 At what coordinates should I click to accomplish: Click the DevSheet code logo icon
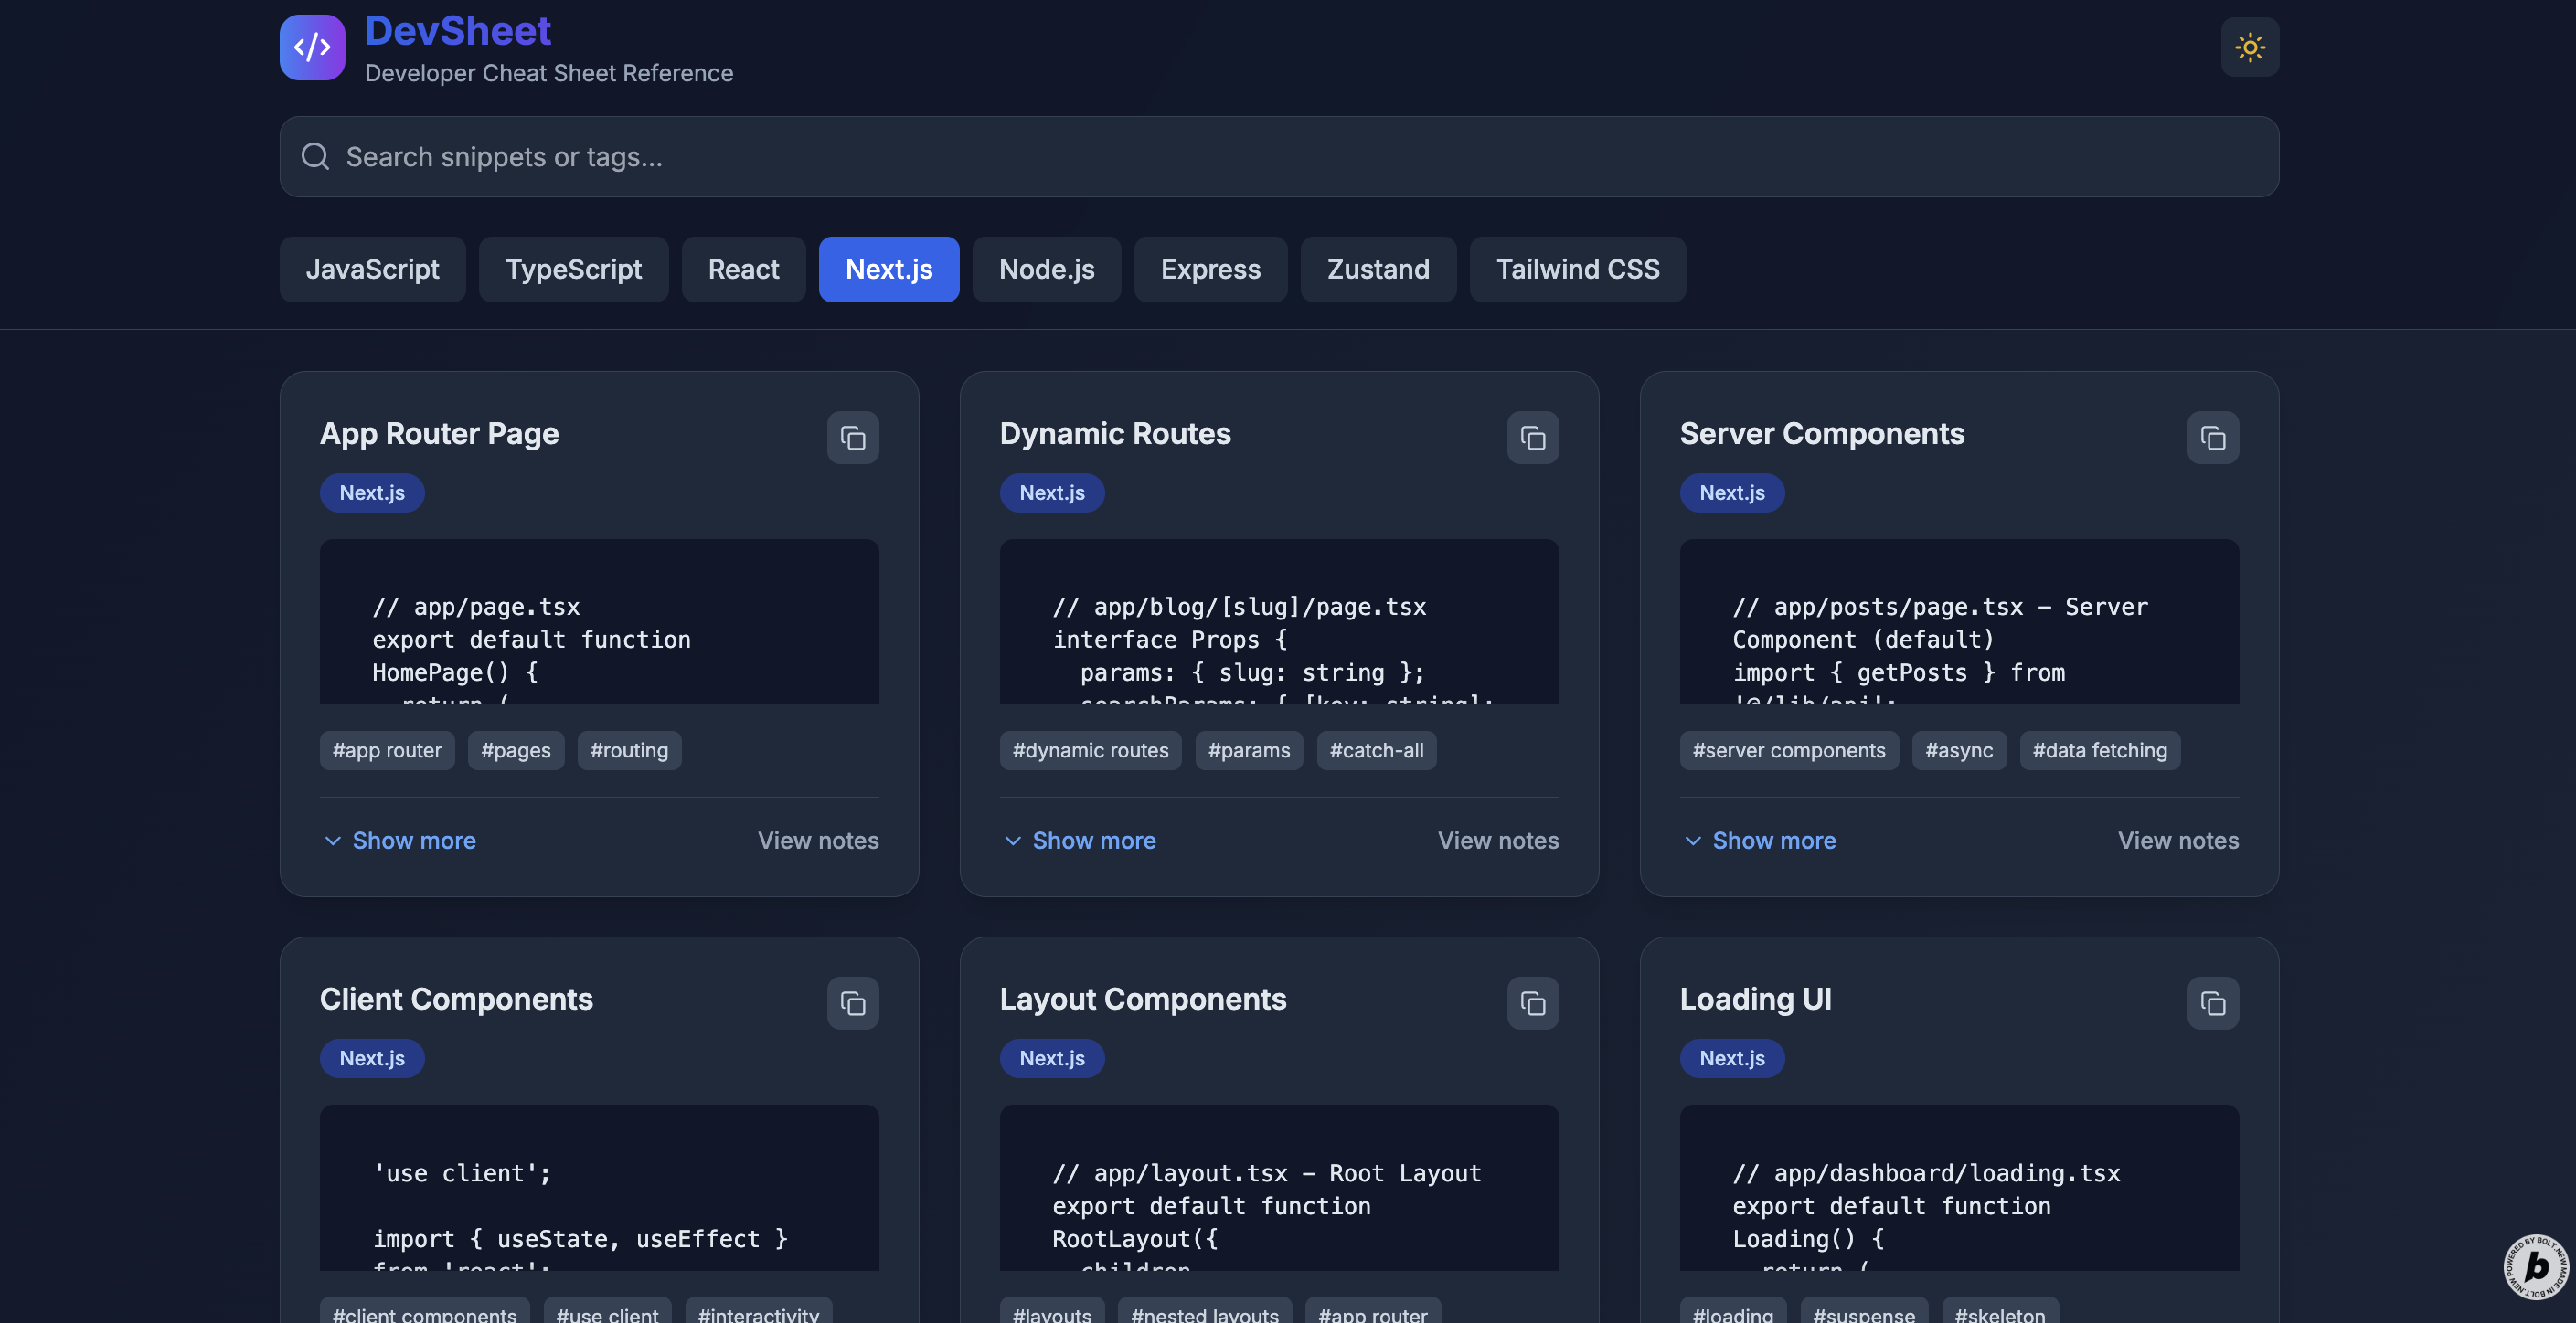pos(312,47)
